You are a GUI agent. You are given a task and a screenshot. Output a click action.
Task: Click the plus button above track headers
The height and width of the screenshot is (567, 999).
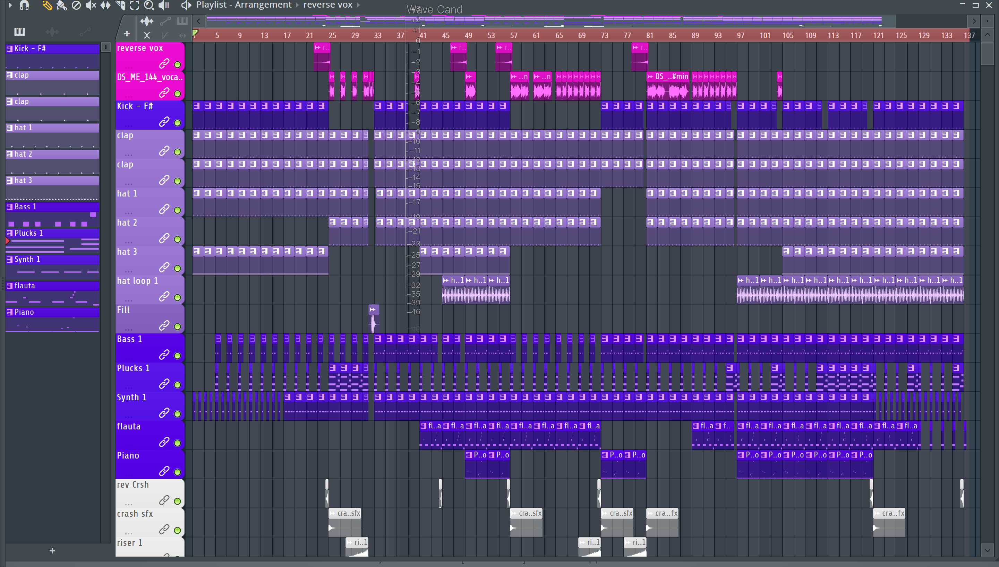(x=127, y=34)
